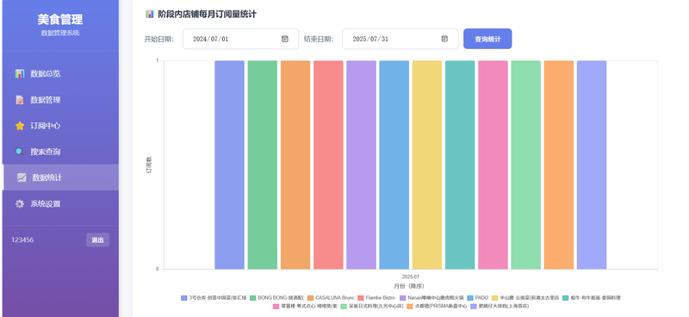The height and width of the screenshot is (317, 689).
Task: Toggle legend item 半山腰·云南菜
Action: point(525,298)
